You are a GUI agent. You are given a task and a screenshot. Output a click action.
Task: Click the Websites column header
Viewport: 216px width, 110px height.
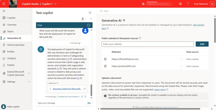pyautogui.click(x=116, y=52)
